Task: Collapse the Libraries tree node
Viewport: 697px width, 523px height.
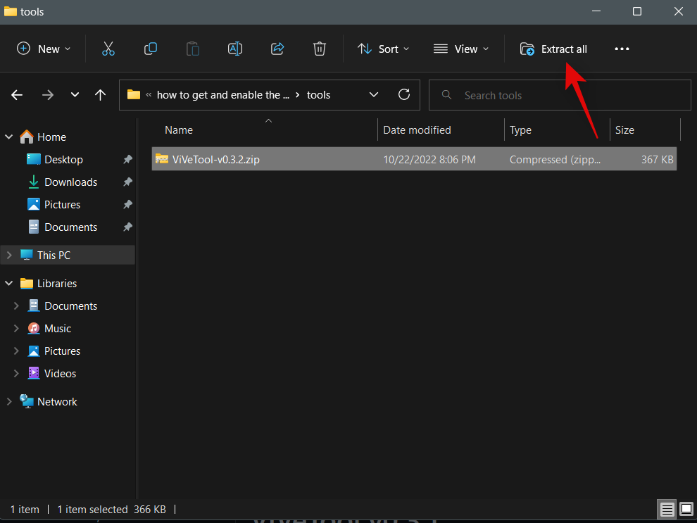Action: pos(9,284)
